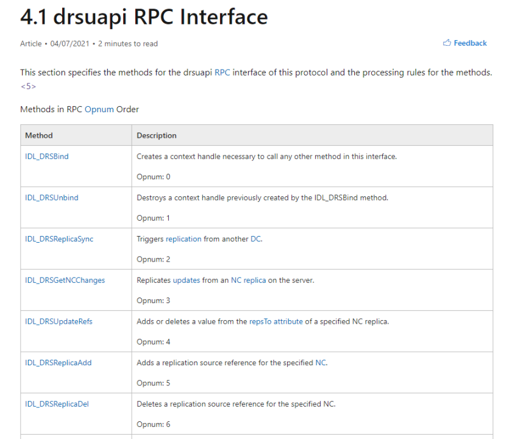This screenshot has height=439, width=512.
Task: Follow the IDL_DRSUpdateRefs link
Action: pyautogui.click(x=59, y=321)
